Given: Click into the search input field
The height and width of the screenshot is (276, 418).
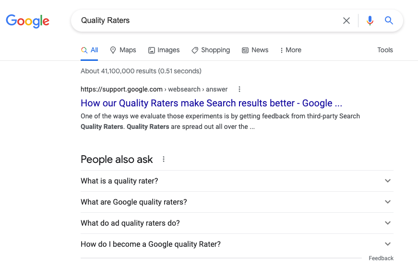Looking at the screenshot, I should [x=206, y=21].
